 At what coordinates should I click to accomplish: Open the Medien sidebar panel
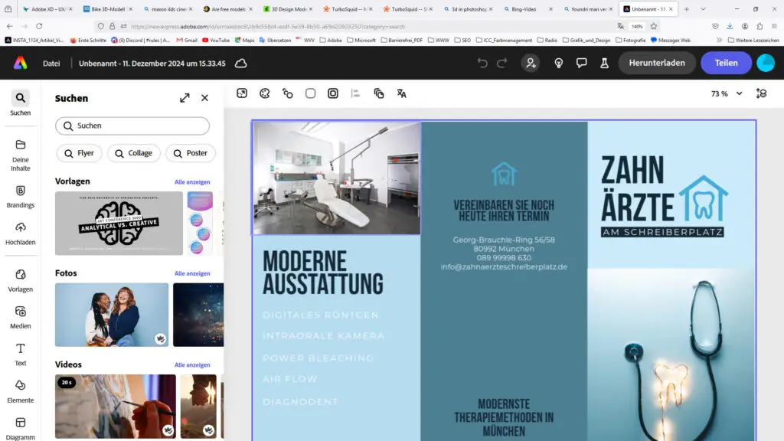point(20,318)
